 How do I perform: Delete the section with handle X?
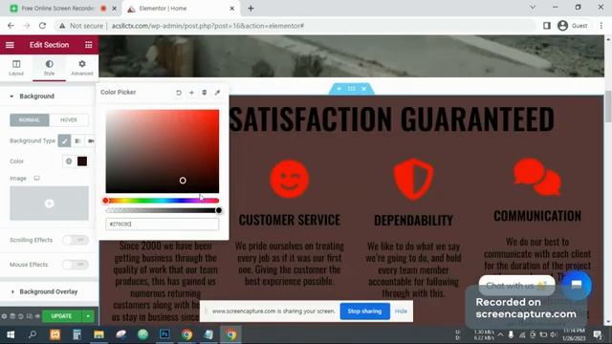point(363,89)
